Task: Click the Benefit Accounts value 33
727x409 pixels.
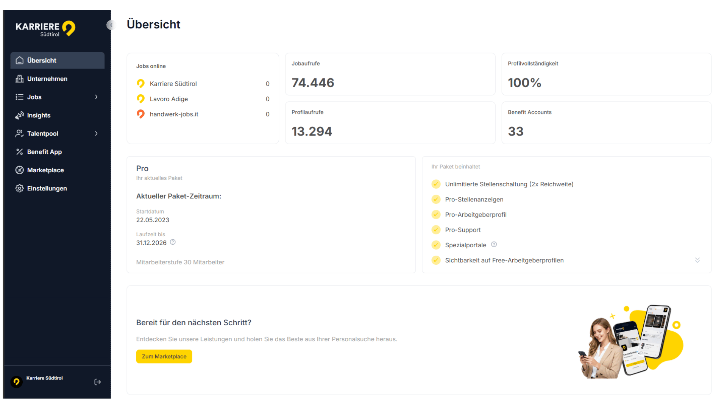Action: point(516,131)
